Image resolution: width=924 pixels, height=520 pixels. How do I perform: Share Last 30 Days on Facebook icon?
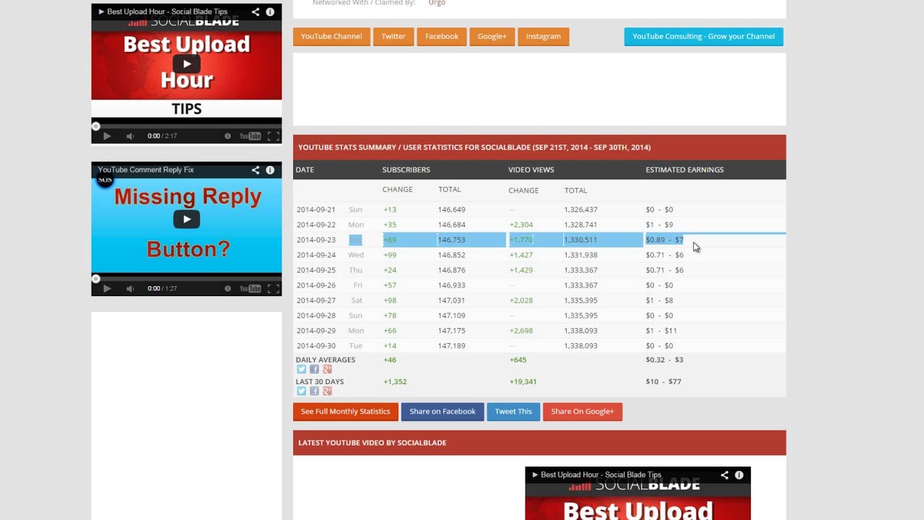[314, 391]
